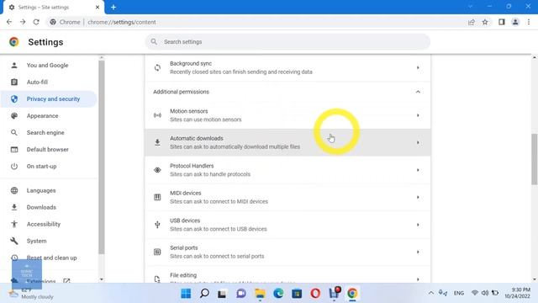Viewport: 538px width, 303px height.
Task: Share this page via the share icon
Action: point(472,22)
